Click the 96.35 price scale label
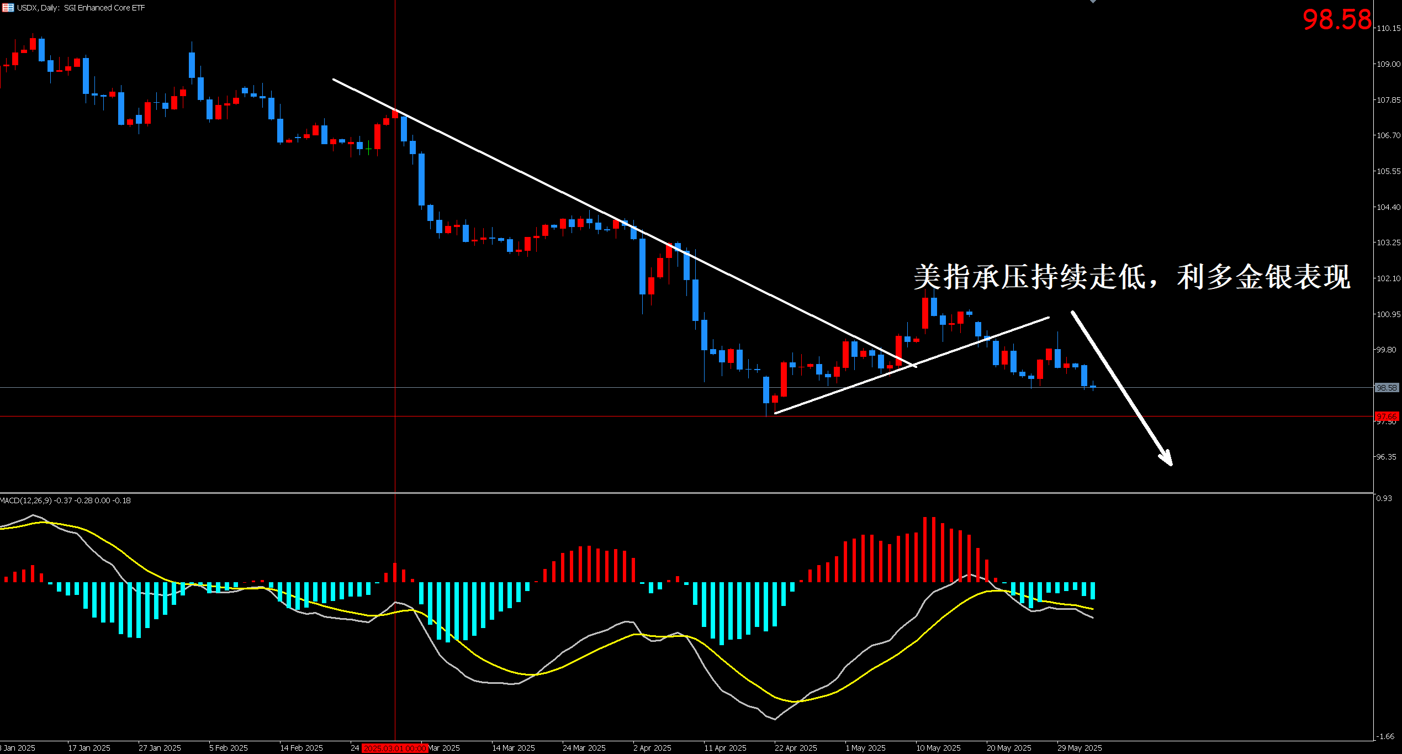 pos(1386,457)
